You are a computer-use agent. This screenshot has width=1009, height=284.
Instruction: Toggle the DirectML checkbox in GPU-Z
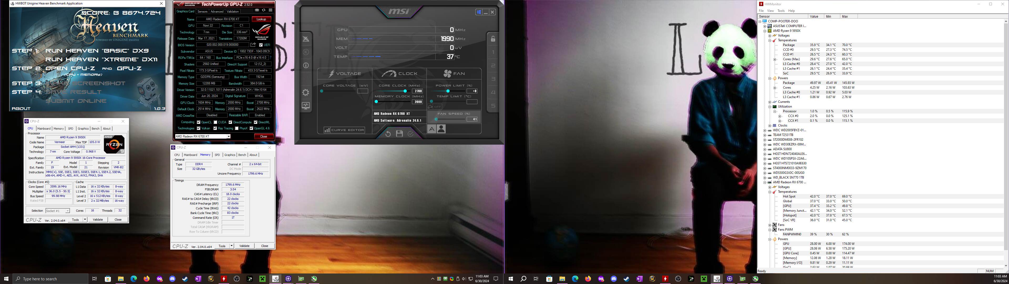[x=255, y=122]
